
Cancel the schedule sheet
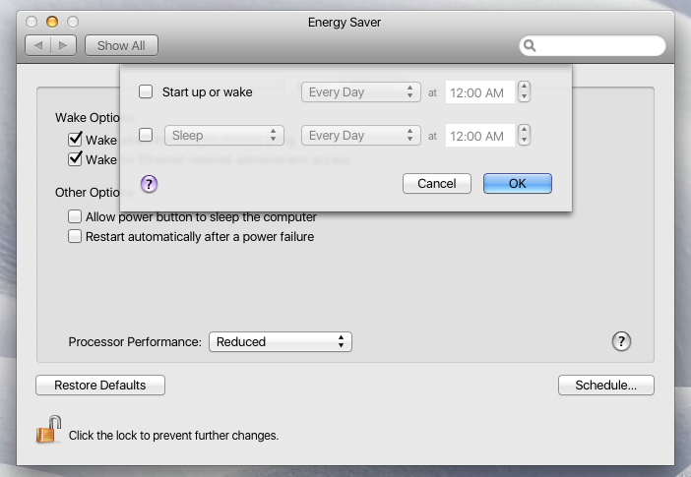click(436, 183)
